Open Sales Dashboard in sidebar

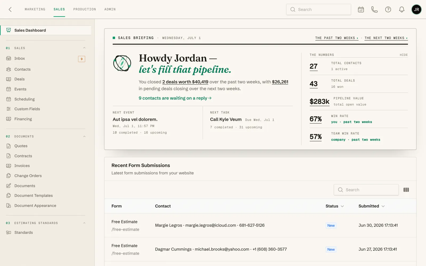point(46,30)
